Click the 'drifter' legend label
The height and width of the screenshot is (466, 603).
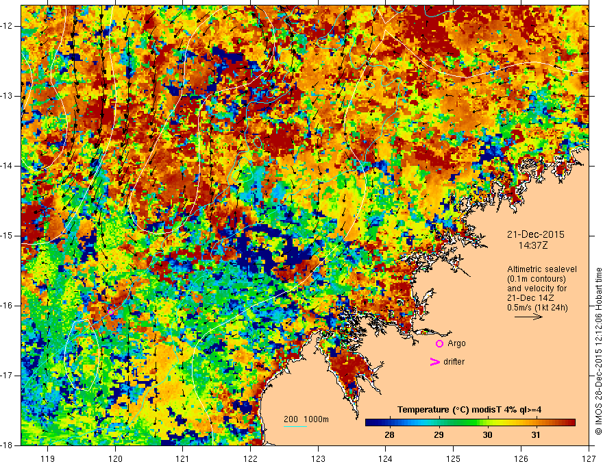(x=454, y=362)
